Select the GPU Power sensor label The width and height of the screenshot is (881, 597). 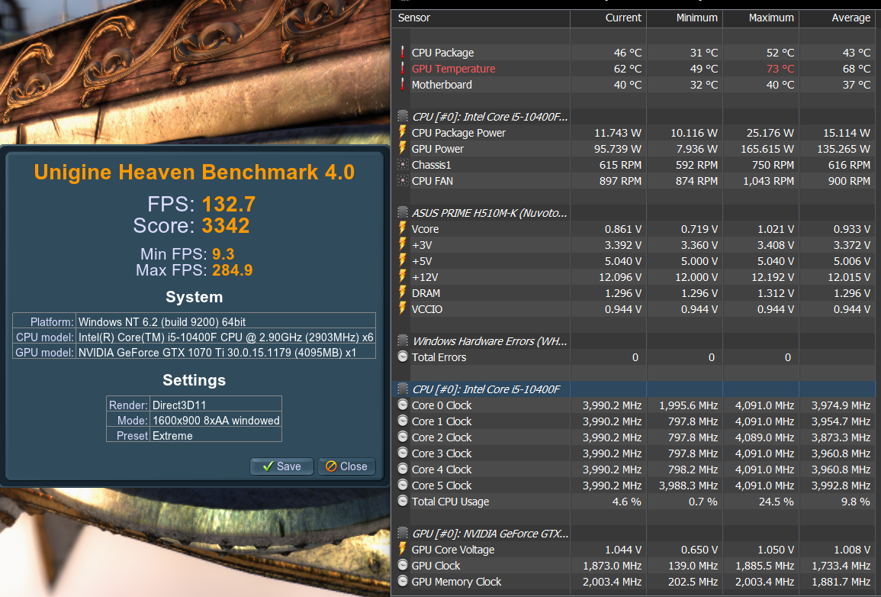pyautogui.click(x=438, y=148)
